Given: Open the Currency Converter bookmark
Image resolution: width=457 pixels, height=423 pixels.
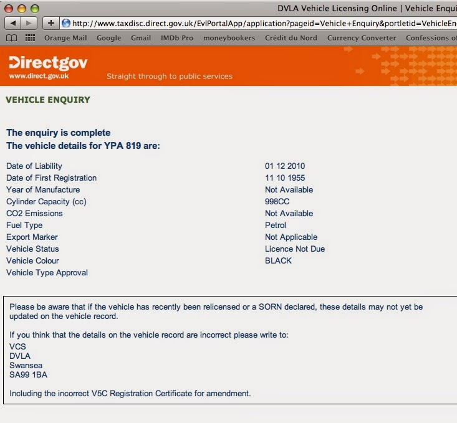Looking at the screenshot, I should (362, 38).
